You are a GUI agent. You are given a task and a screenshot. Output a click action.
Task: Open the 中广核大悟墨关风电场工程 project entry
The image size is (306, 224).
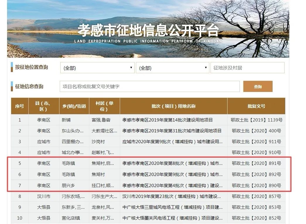pyautogui.click(x=172, y=218)
